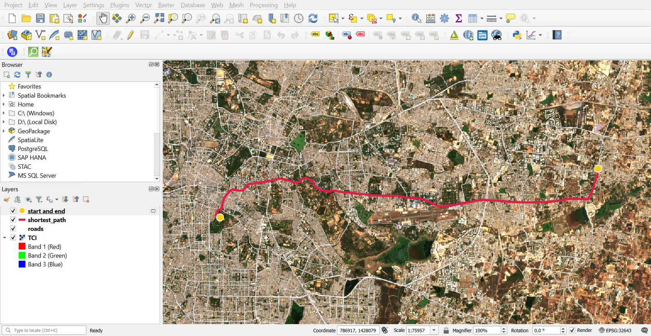Image resolution: width=651 pixels, height=336 pixels.
Task: Open the map Scale dropdown
Action: tap(434, 330)
